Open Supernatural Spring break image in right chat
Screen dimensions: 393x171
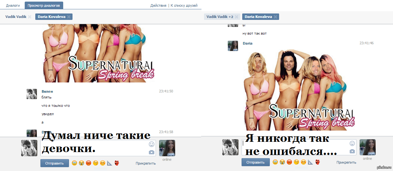pyautogui.click(x=300, y=90)
